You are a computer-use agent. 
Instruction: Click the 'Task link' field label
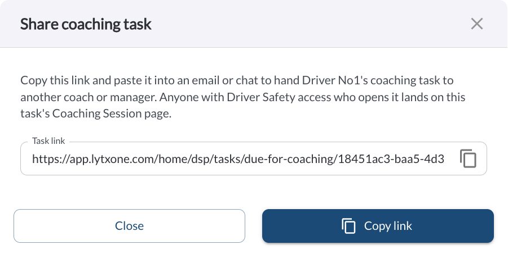[x=48, y=141]
